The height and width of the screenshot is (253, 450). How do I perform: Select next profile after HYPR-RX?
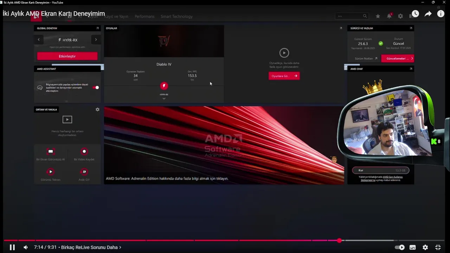(96, 40)
